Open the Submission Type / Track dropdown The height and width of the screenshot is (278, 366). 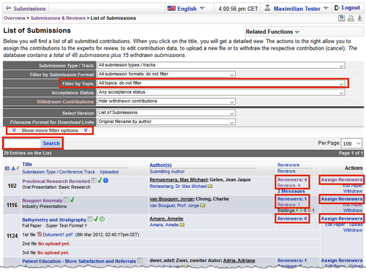click(x=221, y=65)
